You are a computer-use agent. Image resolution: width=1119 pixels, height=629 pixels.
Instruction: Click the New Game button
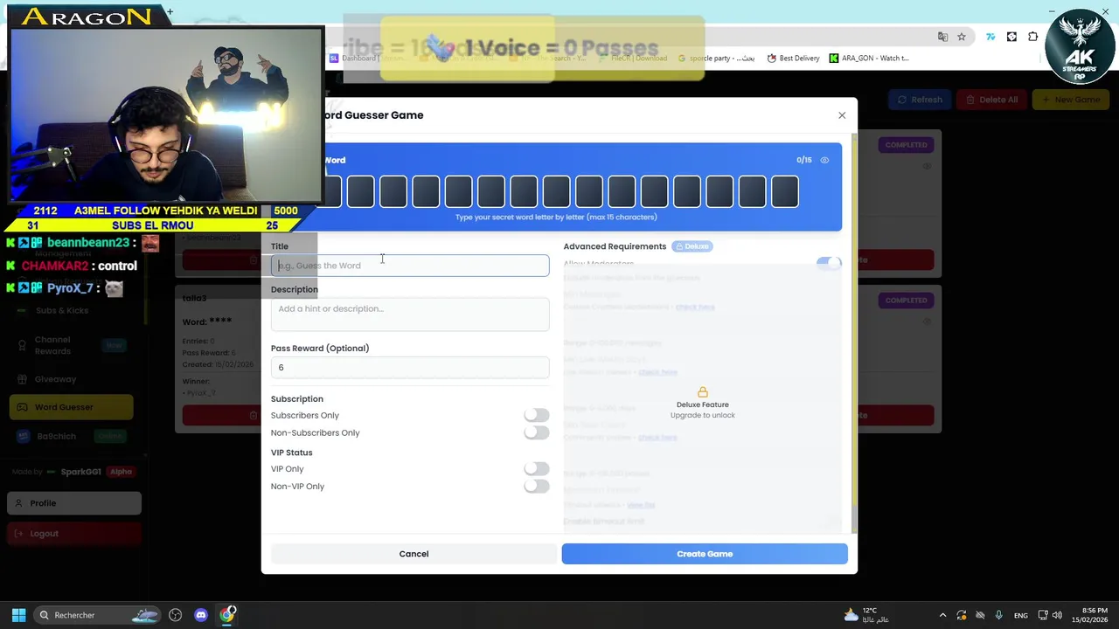click(x=1070, y=100)
